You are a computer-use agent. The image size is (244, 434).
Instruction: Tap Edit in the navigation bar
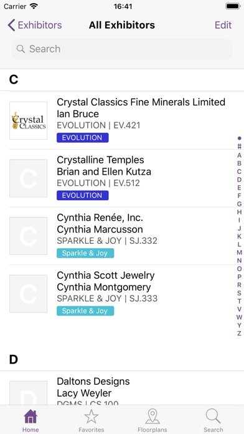[x=223, y=25]
